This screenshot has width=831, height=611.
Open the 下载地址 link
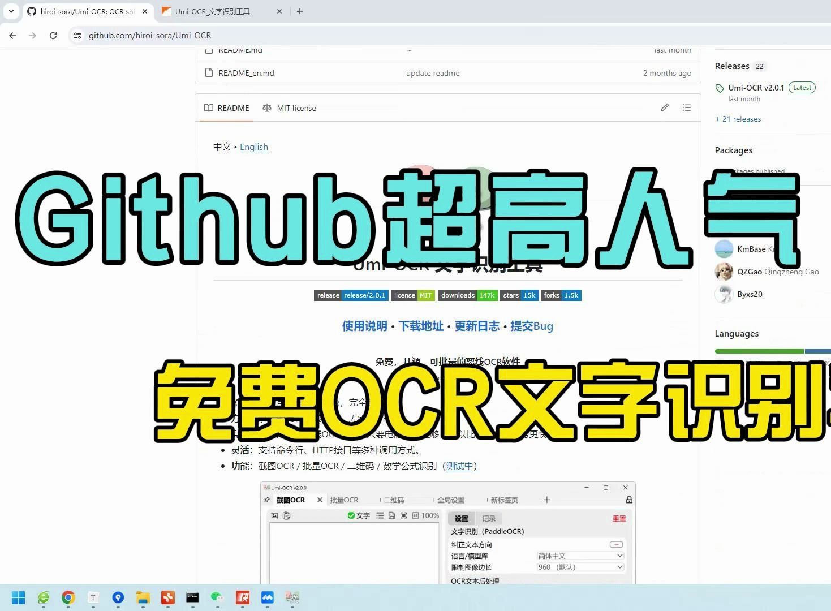(421, 326)
